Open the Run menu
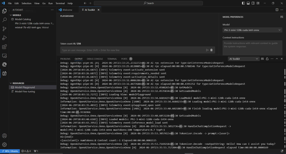This screenshot has width=286, height=154. tap(50, 3)
